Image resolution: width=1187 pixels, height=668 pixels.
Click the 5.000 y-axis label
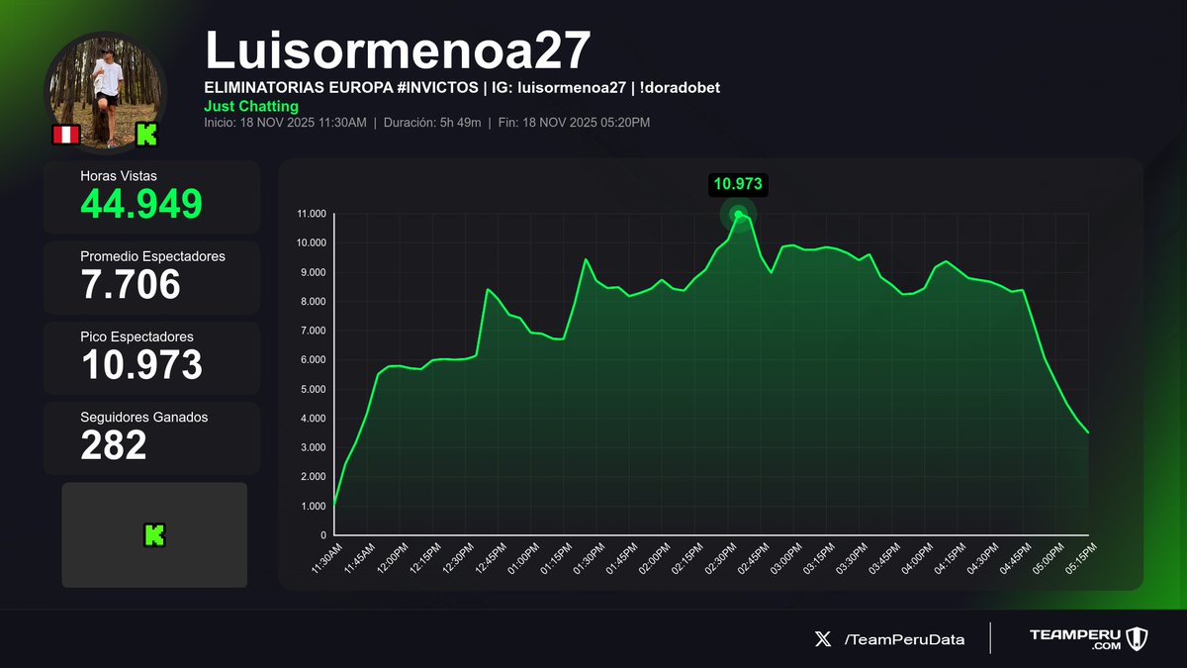(314, 389)
